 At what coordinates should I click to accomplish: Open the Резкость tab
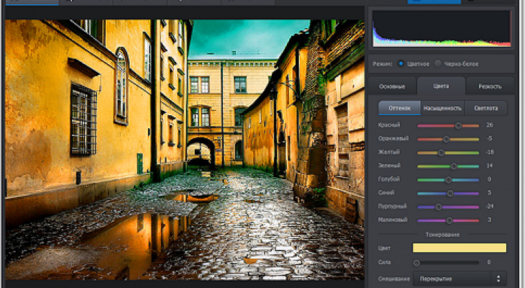[x=490, y=86]
